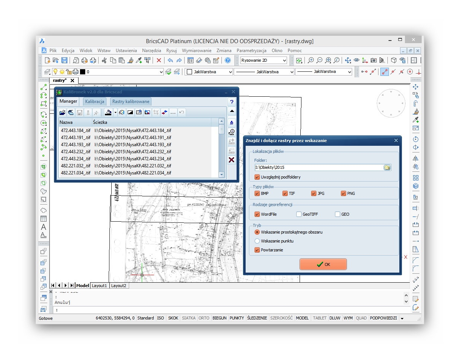Click the red X remove icon in KaliBronek
This screenshot has width=460, height=360.
(231, 160)
